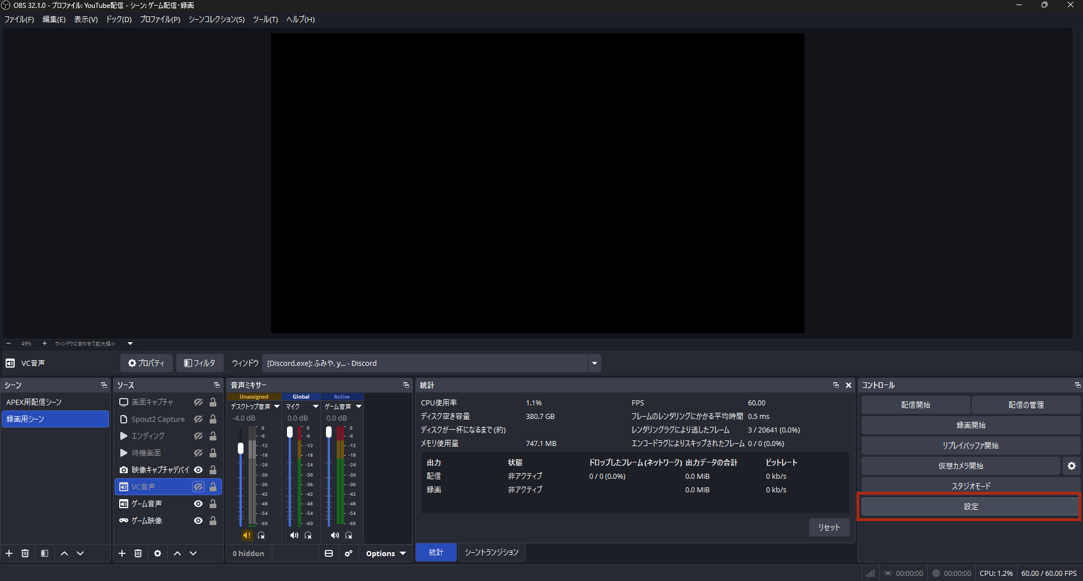Remove the selected source with trash icon
1083x581 pixels.
[138, 553]
